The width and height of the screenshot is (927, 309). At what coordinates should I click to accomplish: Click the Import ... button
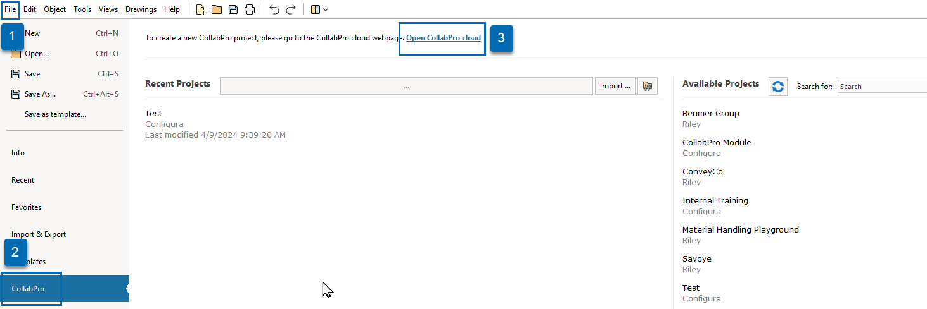[x=615, y=86]
